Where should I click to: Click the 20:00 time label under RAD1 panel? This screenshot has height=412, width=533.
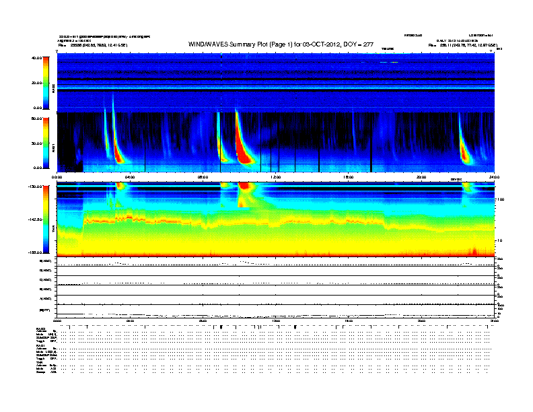tap(421, 177)
